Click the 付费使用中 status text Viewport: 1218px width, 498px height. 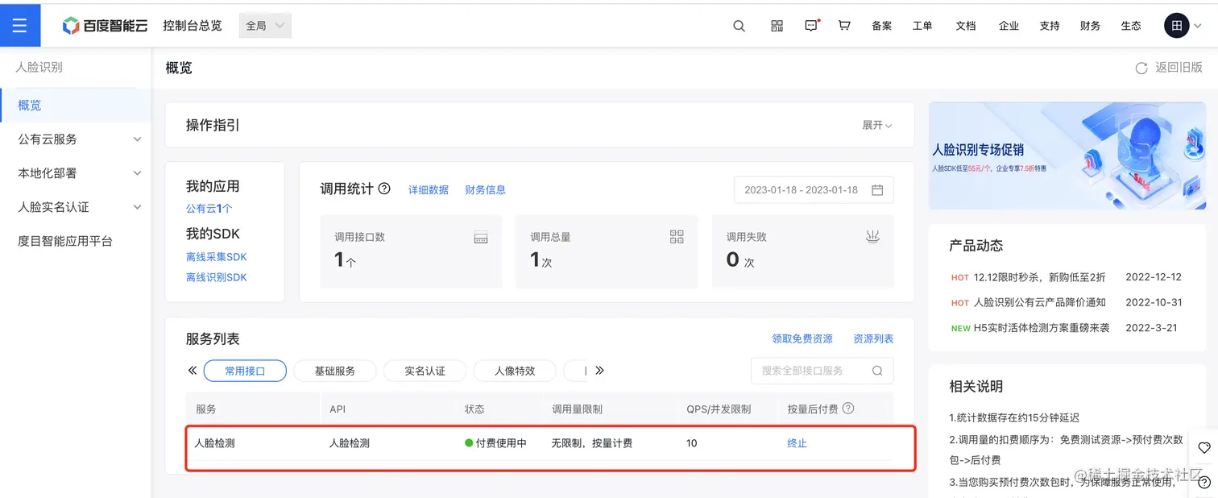(501, 443)
